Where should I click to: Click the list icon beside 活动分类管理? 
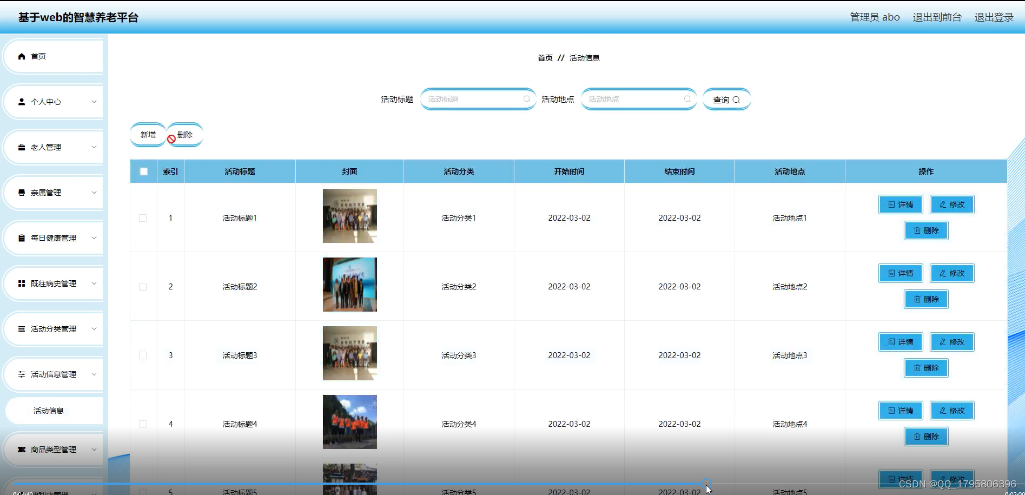click(x=22, y=329)
